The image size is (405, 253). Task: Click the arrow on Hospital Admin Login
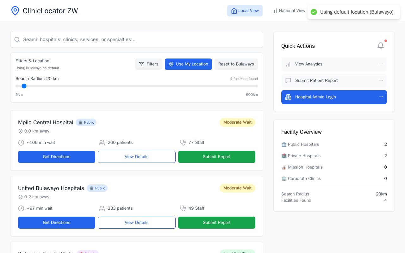381,97
